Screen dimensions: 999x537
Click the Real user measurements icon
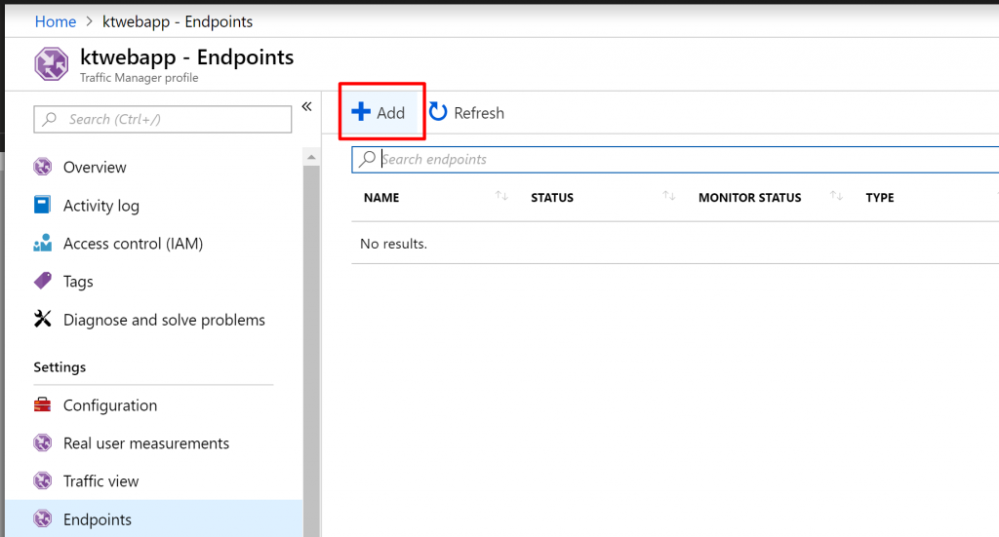coord(43,442)
